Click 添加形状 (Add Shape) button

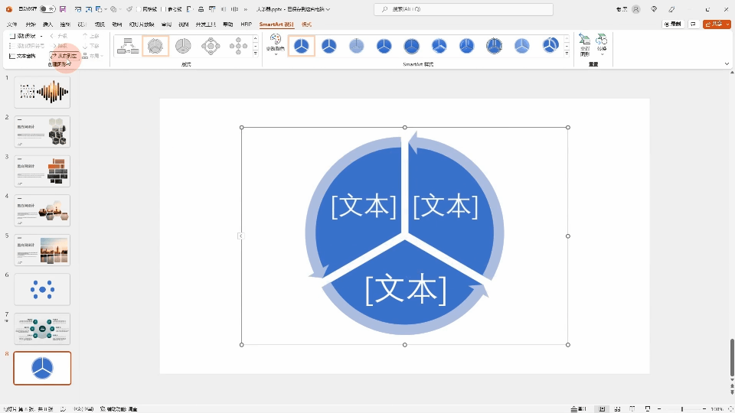(22, 36)
